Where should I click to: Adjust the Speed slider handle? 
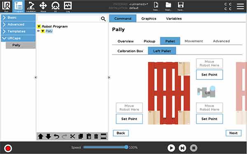126,147
